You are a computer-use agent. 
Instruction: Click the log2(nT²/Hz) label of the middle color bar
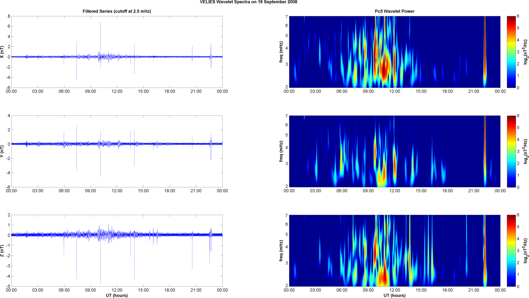tap(525, 151)
